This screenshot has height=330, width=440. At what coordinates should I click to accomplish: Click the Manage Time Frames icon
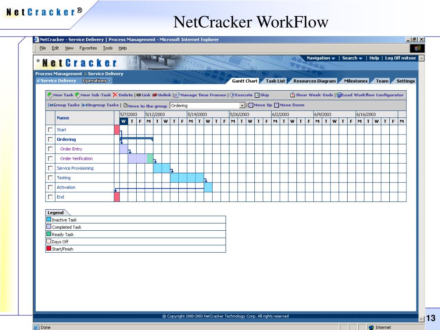177,95
